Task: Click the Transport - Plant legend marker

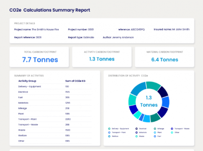Action: [109, 133]
